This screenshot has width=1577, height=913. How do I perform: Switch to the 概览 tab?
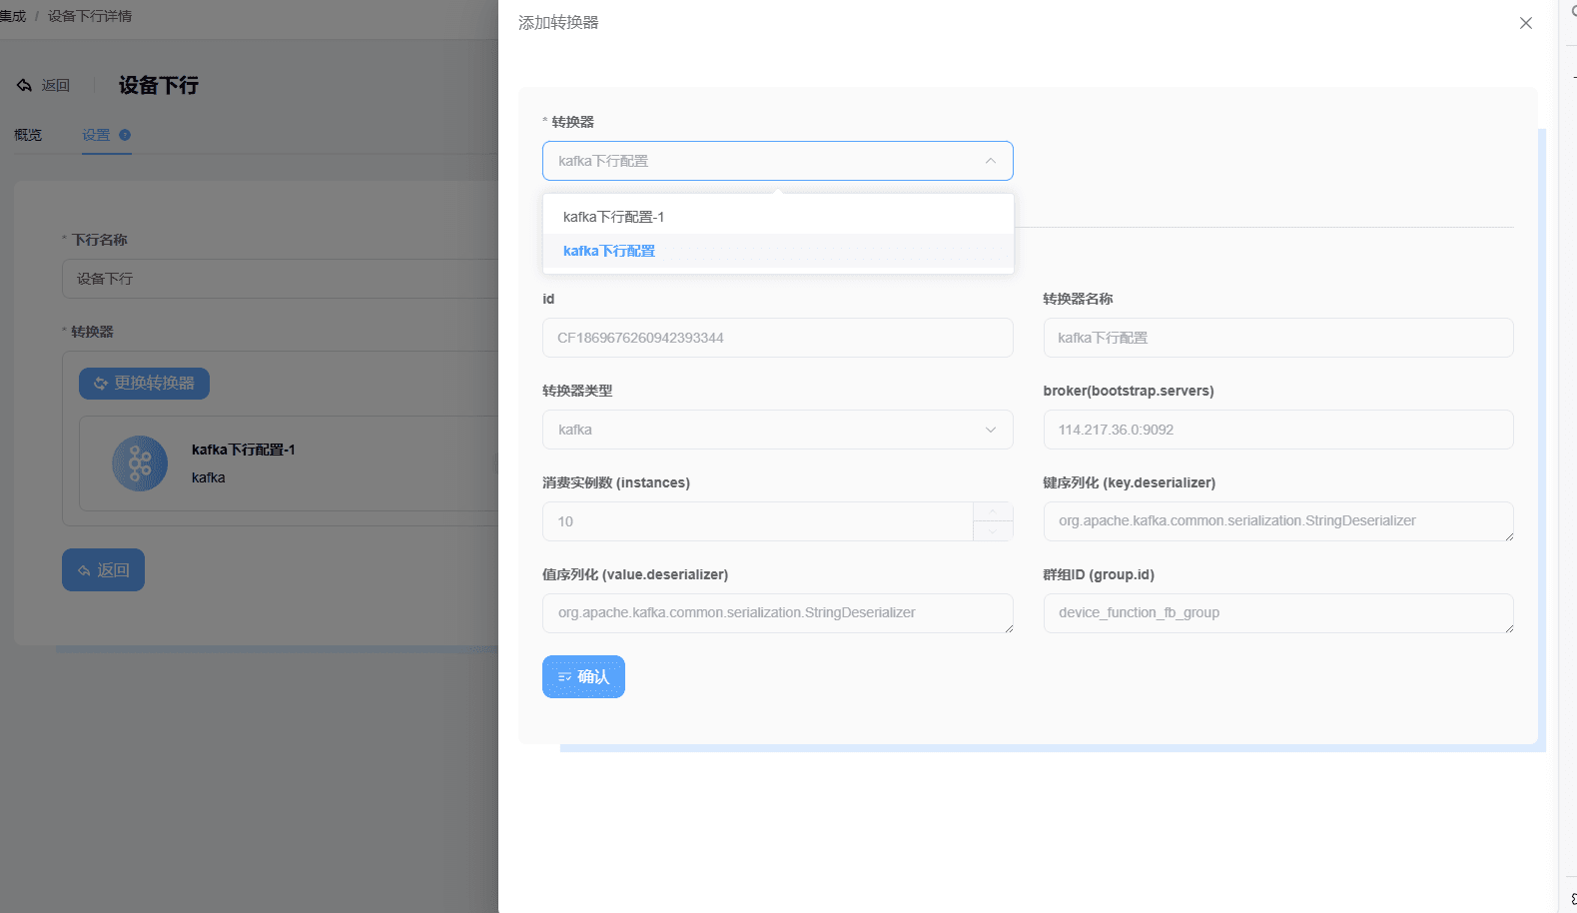pos(28,135)
